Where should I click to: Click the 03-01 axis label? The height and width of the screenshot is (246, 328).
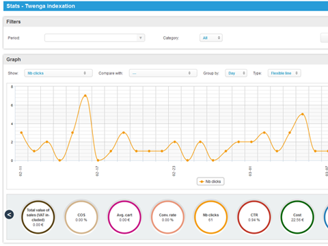tap(250, 171)
